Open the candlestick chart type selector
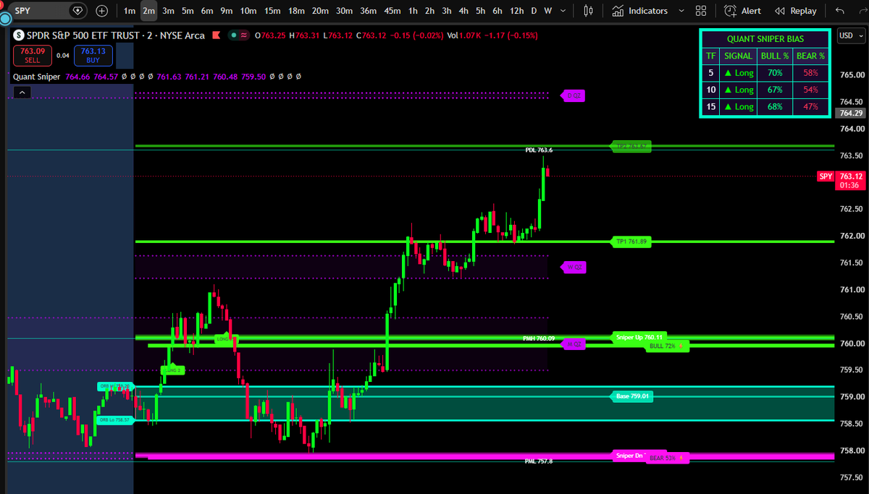869x494 pixels. click(x=587, y=11)
